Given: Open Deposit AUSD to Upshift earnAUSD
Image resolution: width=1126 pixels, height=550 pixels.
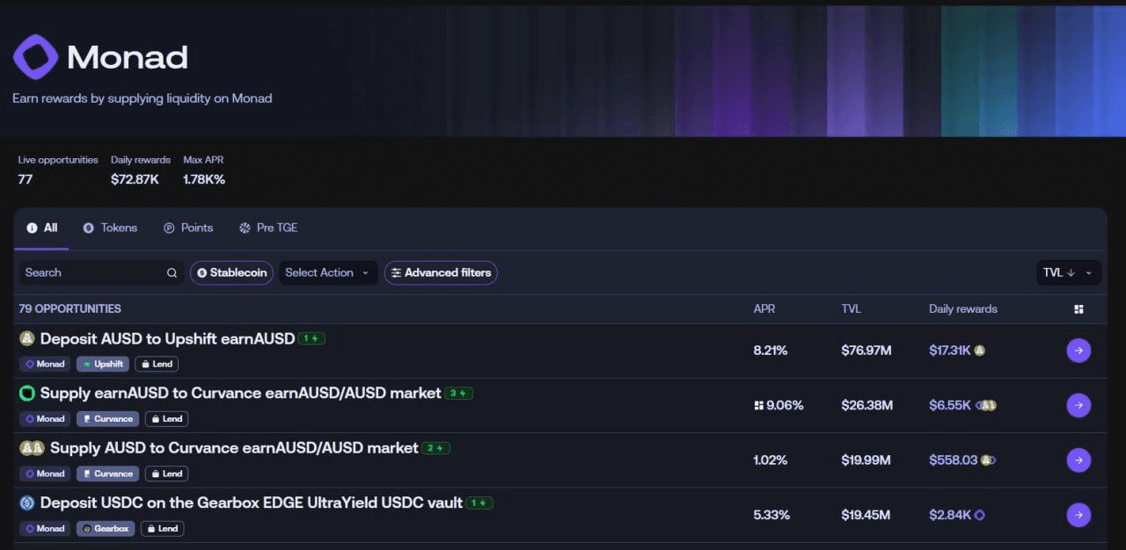Looking at the screenshot, I should pos(167,339).
